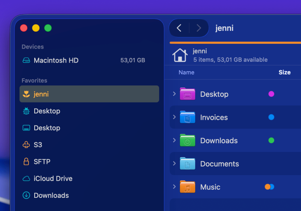
Task: Select the green Downloads folder icon
Action: 187,140
